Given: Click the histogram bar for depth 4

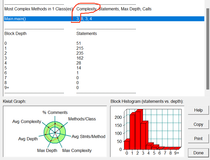Looking at the screenshot, I should (149, 147).
